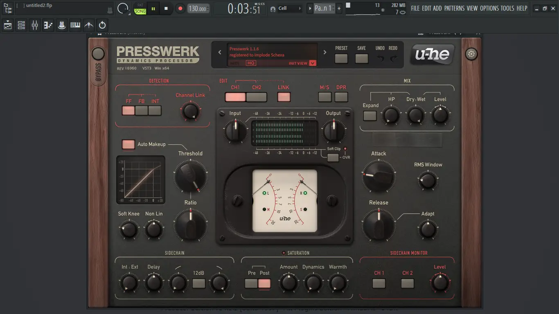Viewport: 559px width, 314px height.
Task: Open the Channel rack
Action: (21, 25)
